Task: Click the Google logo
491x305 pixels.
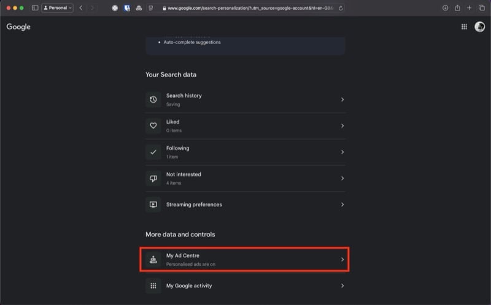Action: (x=18, y=27)
